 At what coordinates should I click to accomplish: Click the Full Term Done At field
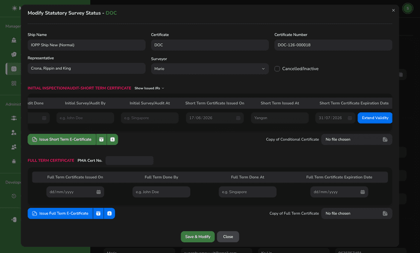click(248, 192)
